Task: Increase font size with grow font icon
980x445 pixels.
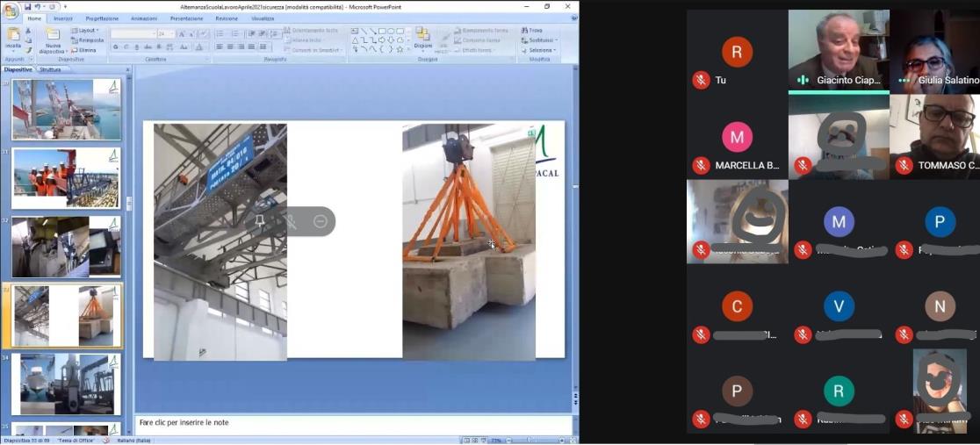Action: coord(182,33)
